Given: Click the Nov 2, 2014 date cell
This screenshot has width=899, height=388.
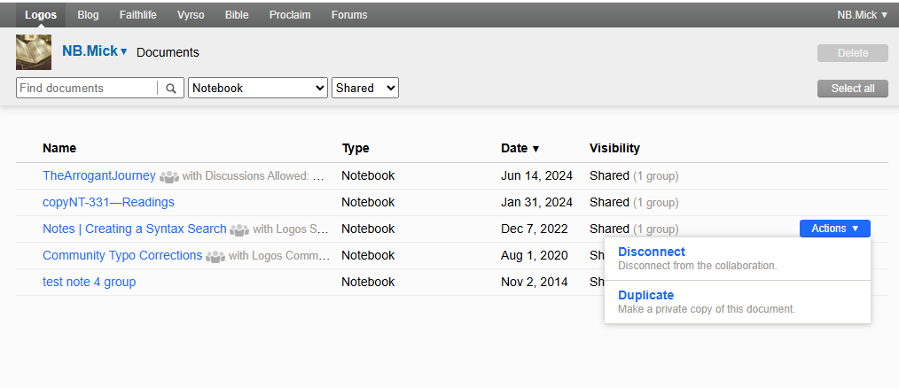Looking at the screenshot, I should tap(534, 282).
